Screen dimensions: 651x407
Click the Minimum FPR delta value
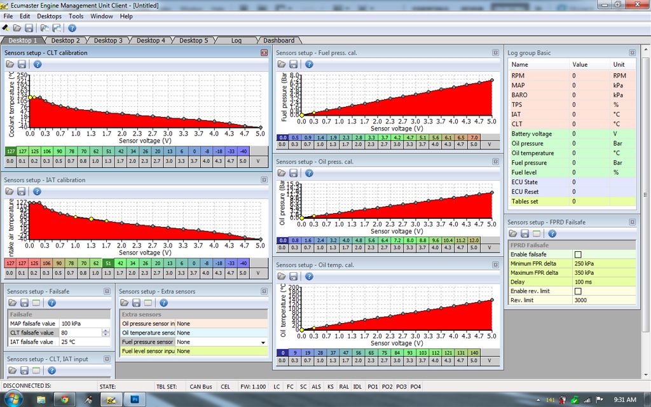tap(604, 264)
